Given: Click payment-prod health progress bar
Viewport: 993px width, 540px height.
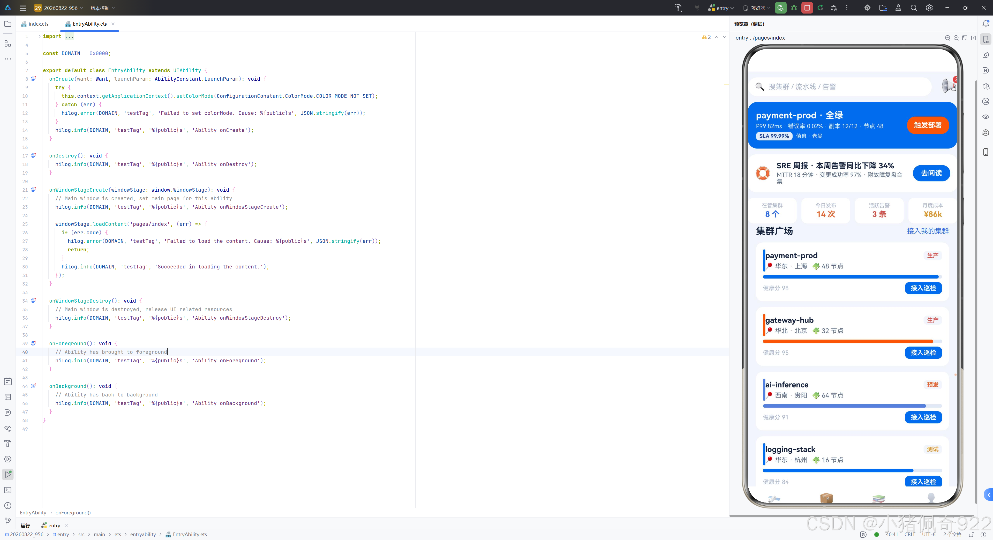Looking at the screenshot, I should pyautogui.click(x=852, y=277).
